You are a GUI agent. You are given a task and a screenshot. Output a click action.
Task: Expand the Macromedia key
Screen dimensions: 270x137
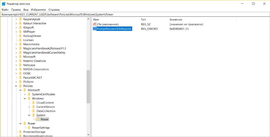click(x=16, y=44)
